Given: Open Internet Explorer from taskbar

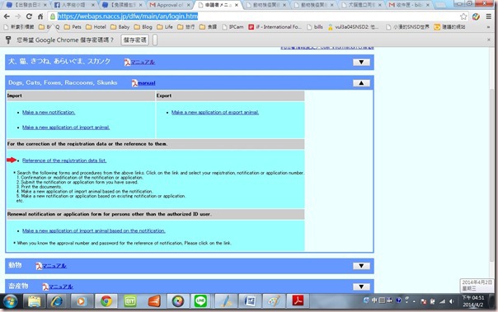Looking at the screenshot, I should [57, 301].
